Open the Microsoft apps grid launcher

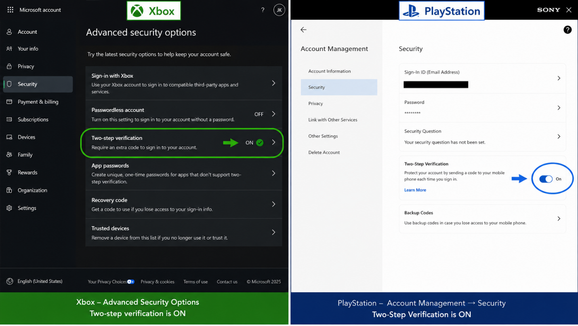[x=10, y=10]
